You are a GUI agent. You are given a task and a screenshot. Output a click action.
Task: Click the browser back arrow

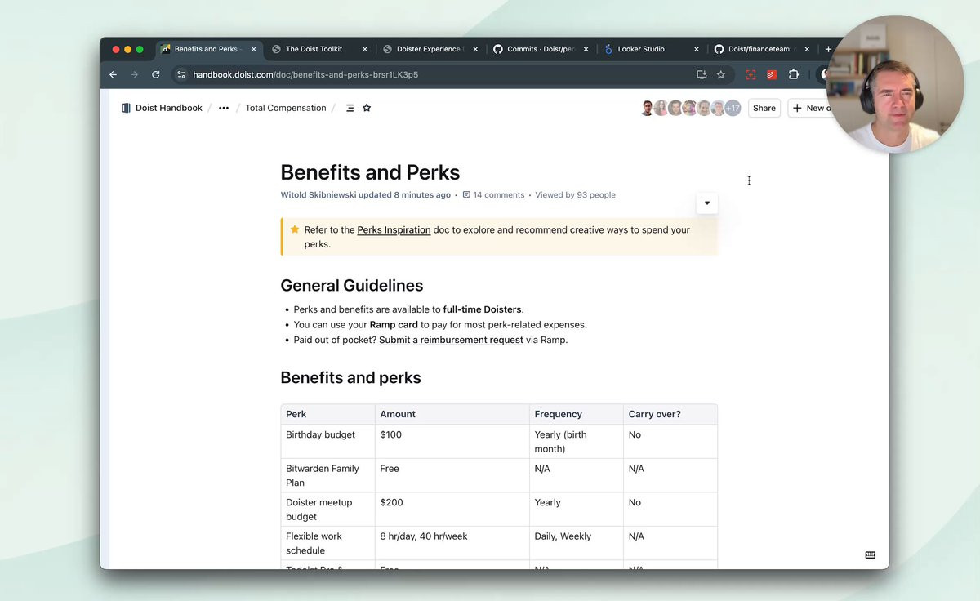pyautogui.click(x=114, y=74)
